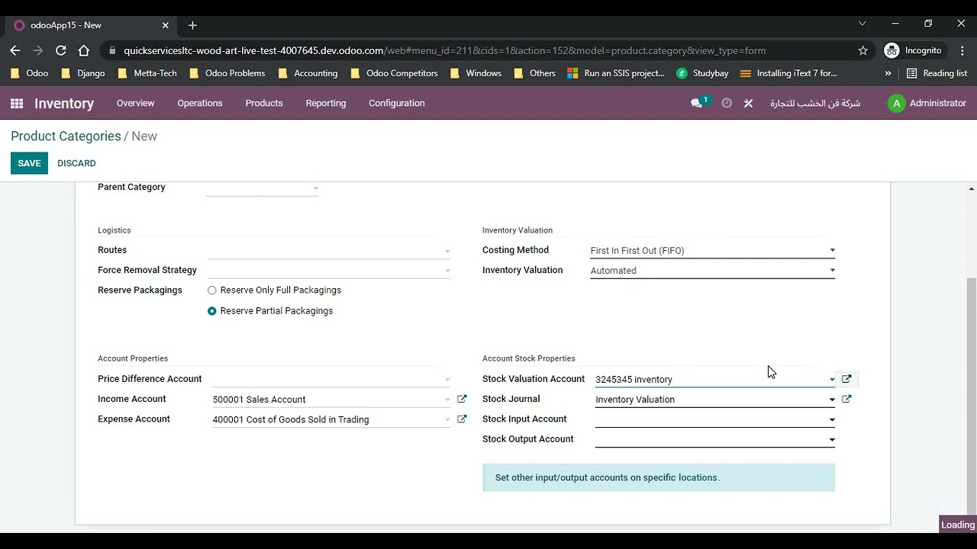Open external link for Stock Journal

[846, 399]
